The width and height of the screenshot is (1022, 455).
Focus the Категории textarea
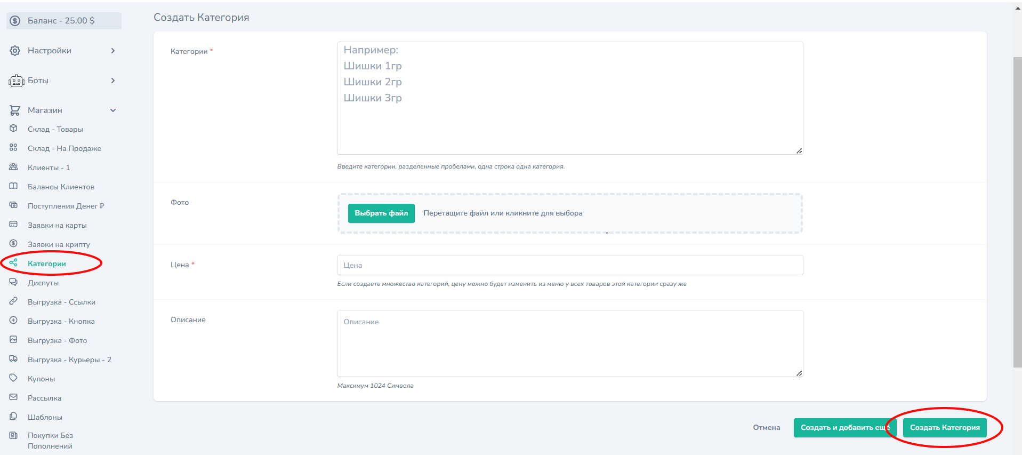coord(570,98)
